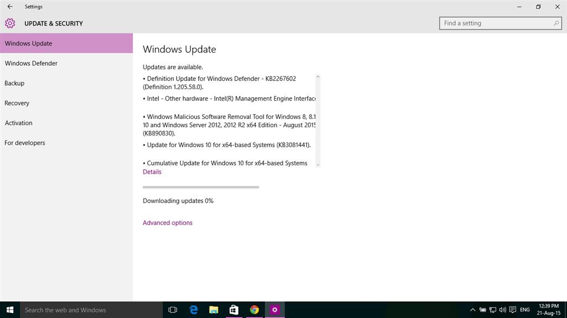The height and width of the screenshot is (318, 567).
Task: Click the Malicious Software Removal Tool entry
Action: coord(229,125)
